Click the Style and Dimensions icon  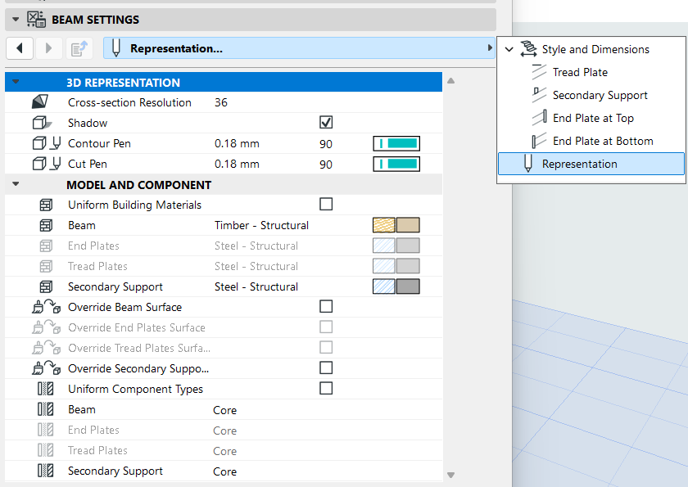pyautogui.click(x=529, y=49)
